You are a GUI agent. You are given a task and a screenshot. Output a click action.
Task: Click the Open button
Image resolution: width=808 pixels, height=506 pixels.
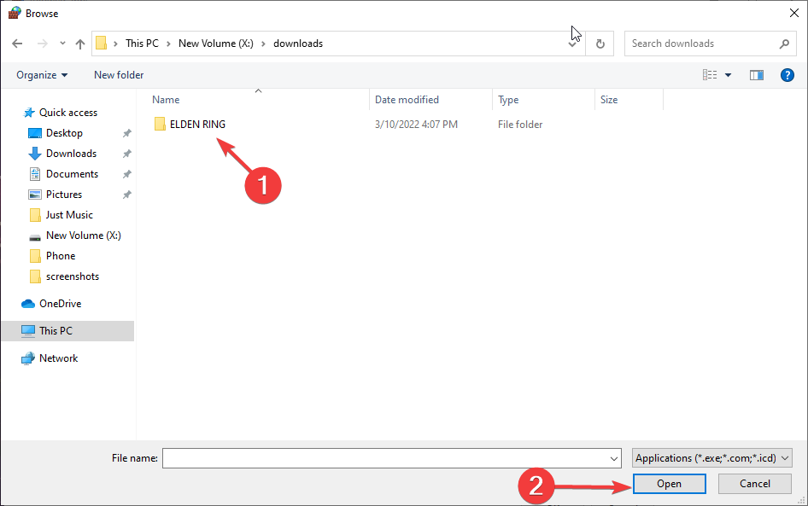(x=670, y=484)
